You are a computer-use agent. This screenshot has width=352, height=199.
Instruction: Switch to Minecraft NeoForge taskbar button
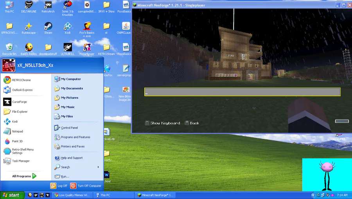coord(155,195)
